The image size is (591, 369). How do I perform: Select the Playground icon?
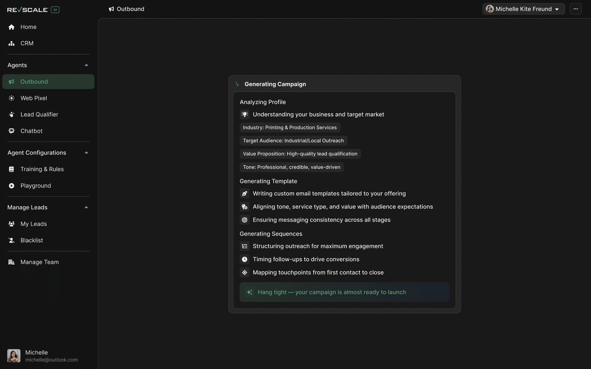11,185
